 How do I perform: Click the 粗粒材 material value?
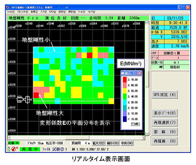(x=175, y=67)
